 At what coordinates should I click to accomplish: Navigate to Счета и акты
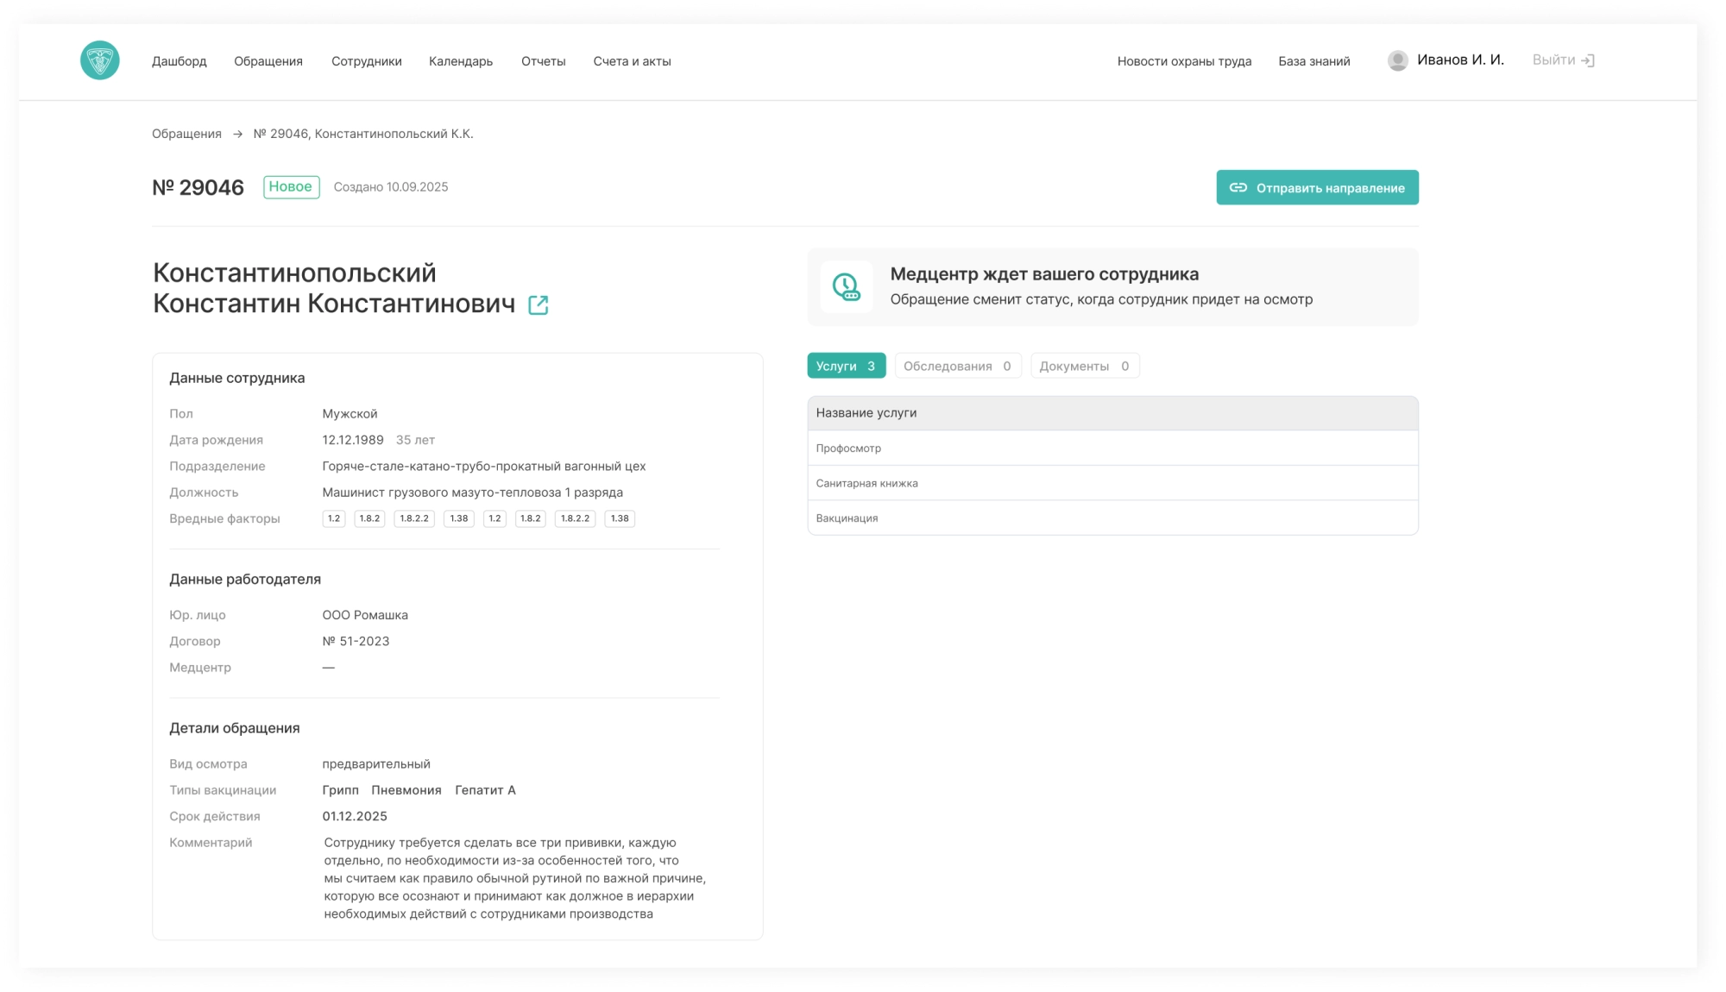click(632, 60)
